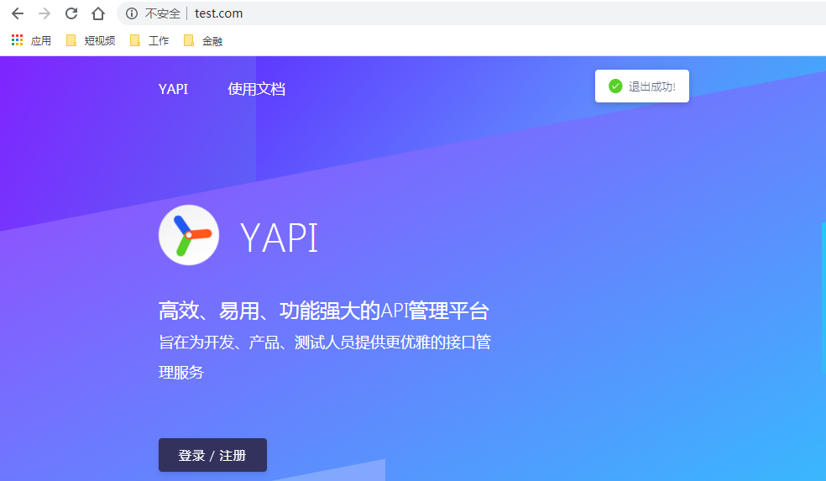This screenshot has height=481, width=826.
Task: Click the 高效、易用、功能强大的API管理平台 heading
Action: [x=324, y=311]
